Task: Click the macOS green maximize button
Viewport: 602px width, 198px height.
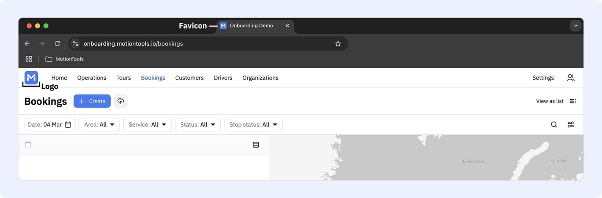Action: coord(46,26)
